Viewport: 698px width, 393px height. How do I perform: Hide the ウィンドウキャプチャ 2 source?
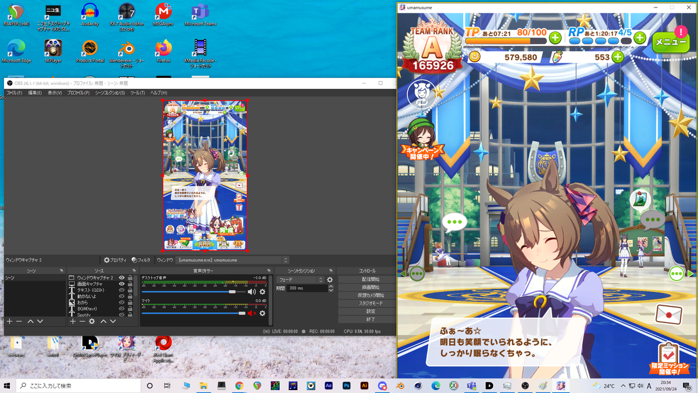[x=122, y=278]
